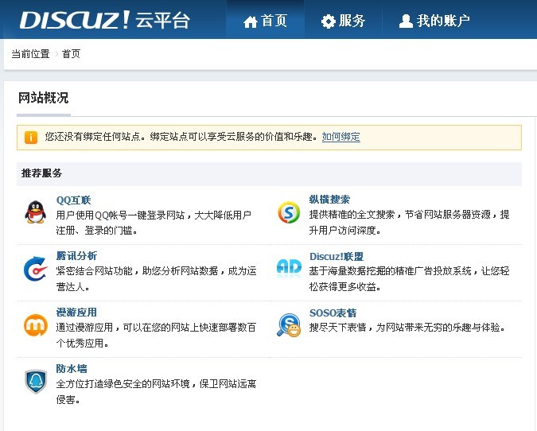This screenshot has width=537, height=431.
Task: Click the 当前位置 breadcrumb label
Action: click(30, 54)
